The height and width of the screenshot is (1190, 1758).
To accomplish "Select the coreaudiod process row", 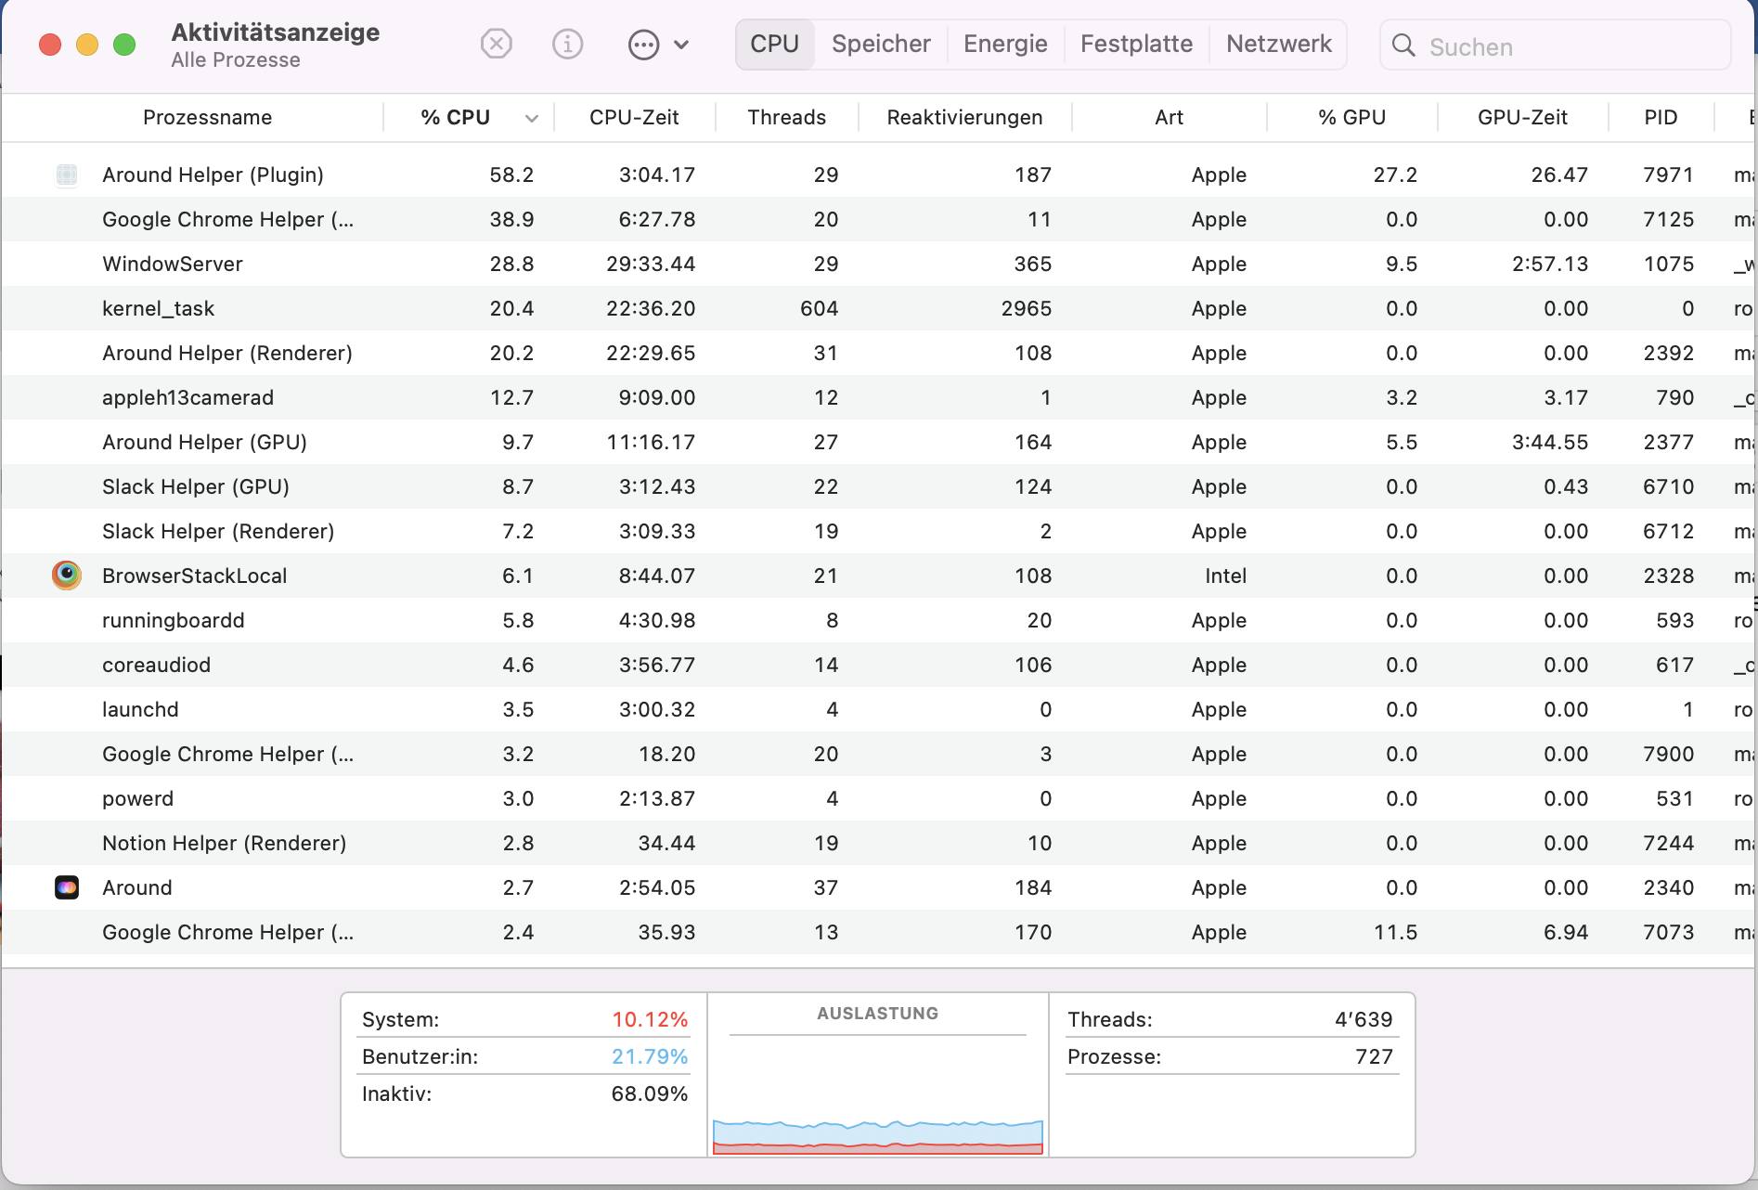I will [878, 665].
